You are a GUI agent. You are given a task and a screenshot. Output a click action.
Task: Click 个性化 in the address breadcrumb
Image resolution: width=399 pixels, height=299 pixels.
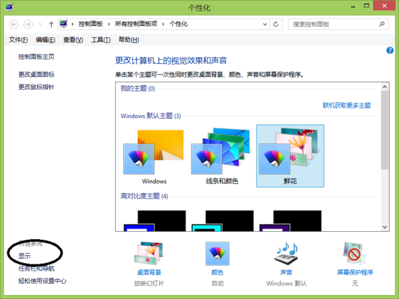(x=179, y=24)
